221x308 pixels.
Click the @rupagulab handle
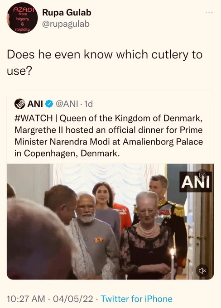[66, 24]
